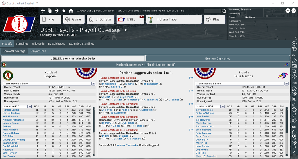Open the mail envelope icon in sidebar
This screenshot has width=298, height=159.
(x=294, y=66)
